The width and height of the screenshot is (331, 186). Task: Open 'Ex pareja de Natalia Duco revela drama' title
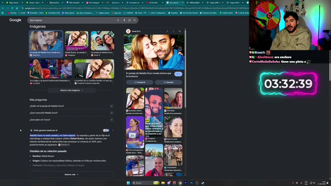[149, 75]
